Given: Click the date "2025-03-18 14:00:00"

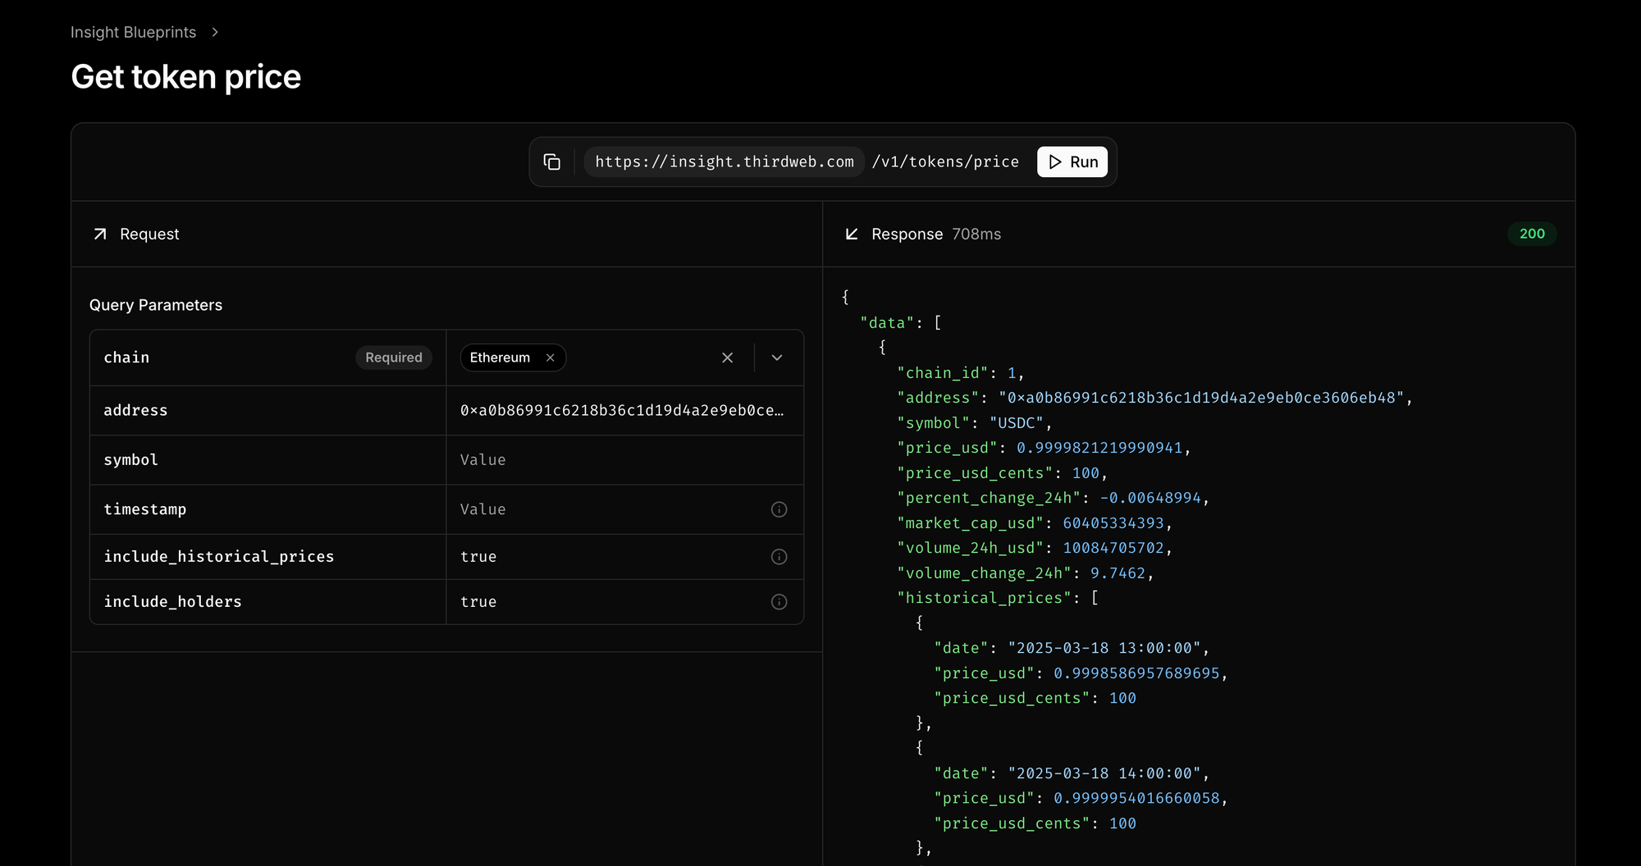Looking at the screenshot, I should pyautogui.click(x=1104, y=773).
